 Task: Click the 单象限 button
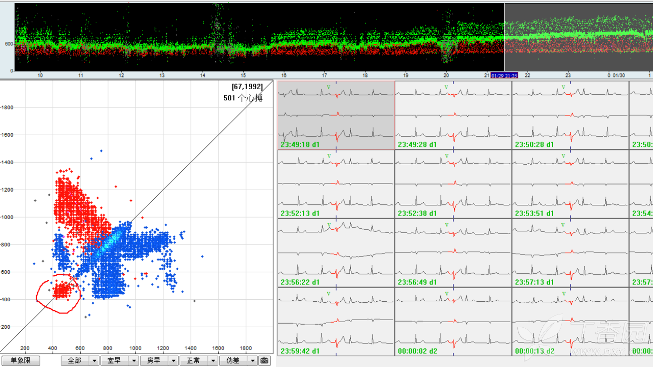[20, 360]
